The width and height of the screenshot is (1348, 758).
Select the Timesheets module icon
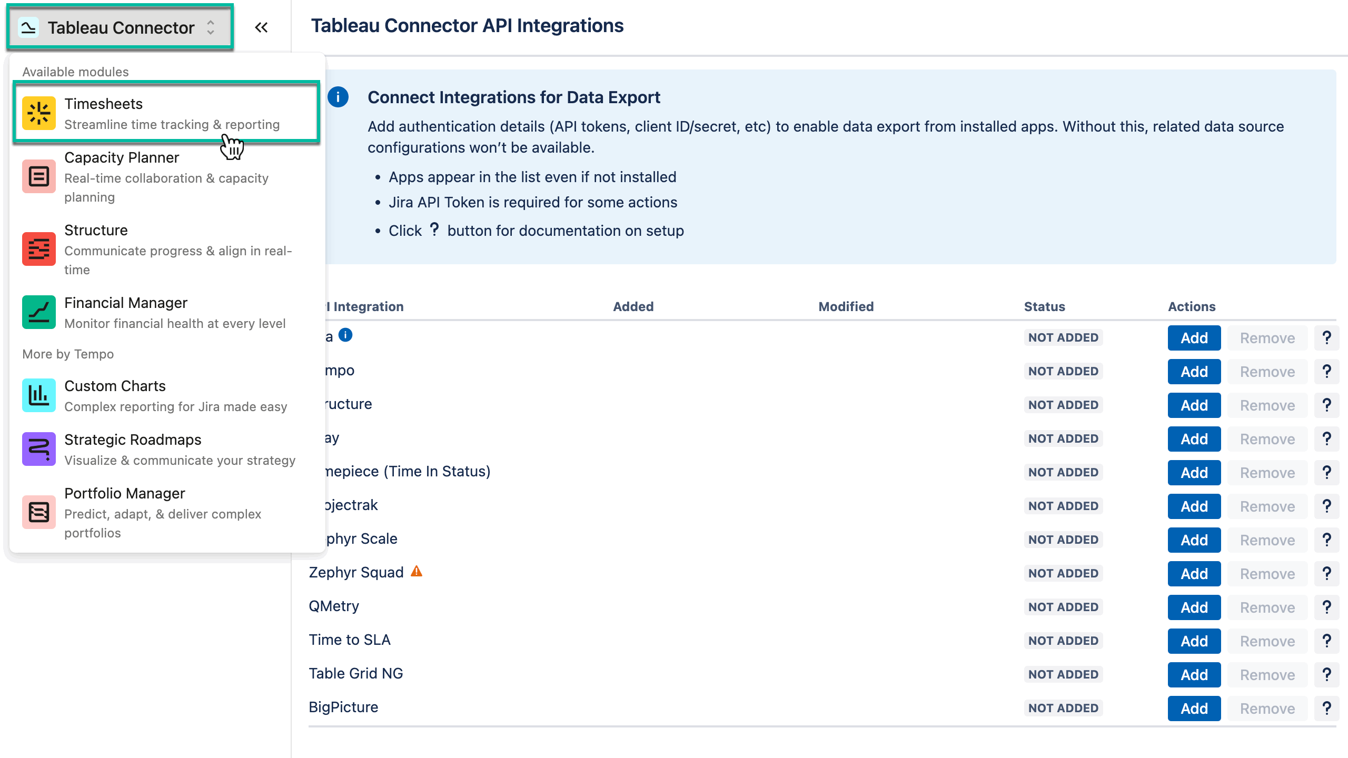click(x=38, y=113)
